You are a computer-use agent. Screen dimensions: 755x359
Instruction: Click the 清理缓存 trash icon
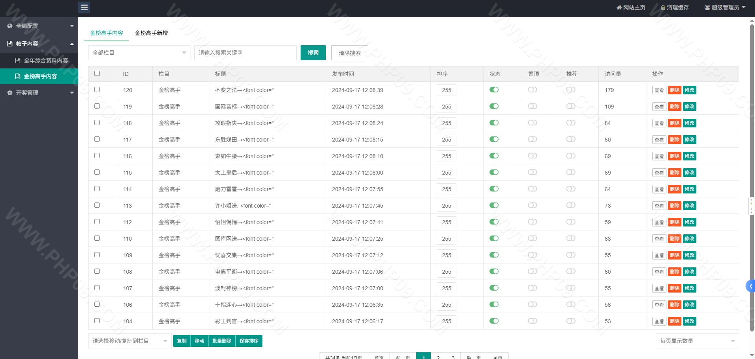coord(663,7)
